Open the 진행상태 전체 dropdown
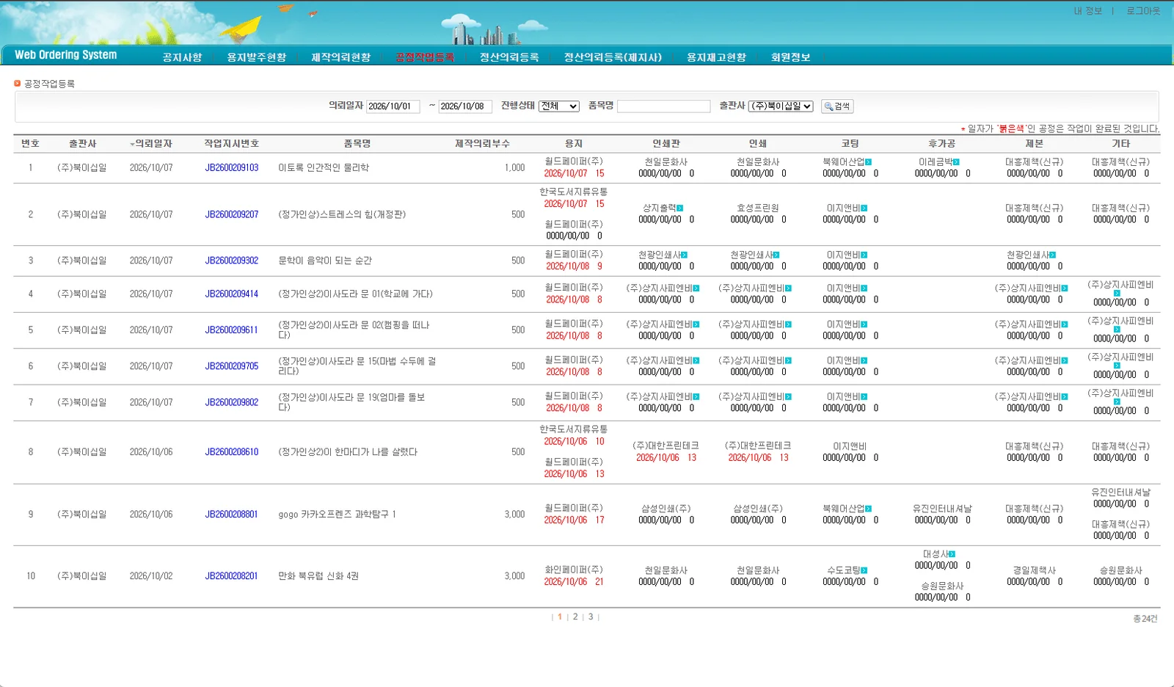Image resolution: width=1174 pixels, height=687 pixels. 559,106
